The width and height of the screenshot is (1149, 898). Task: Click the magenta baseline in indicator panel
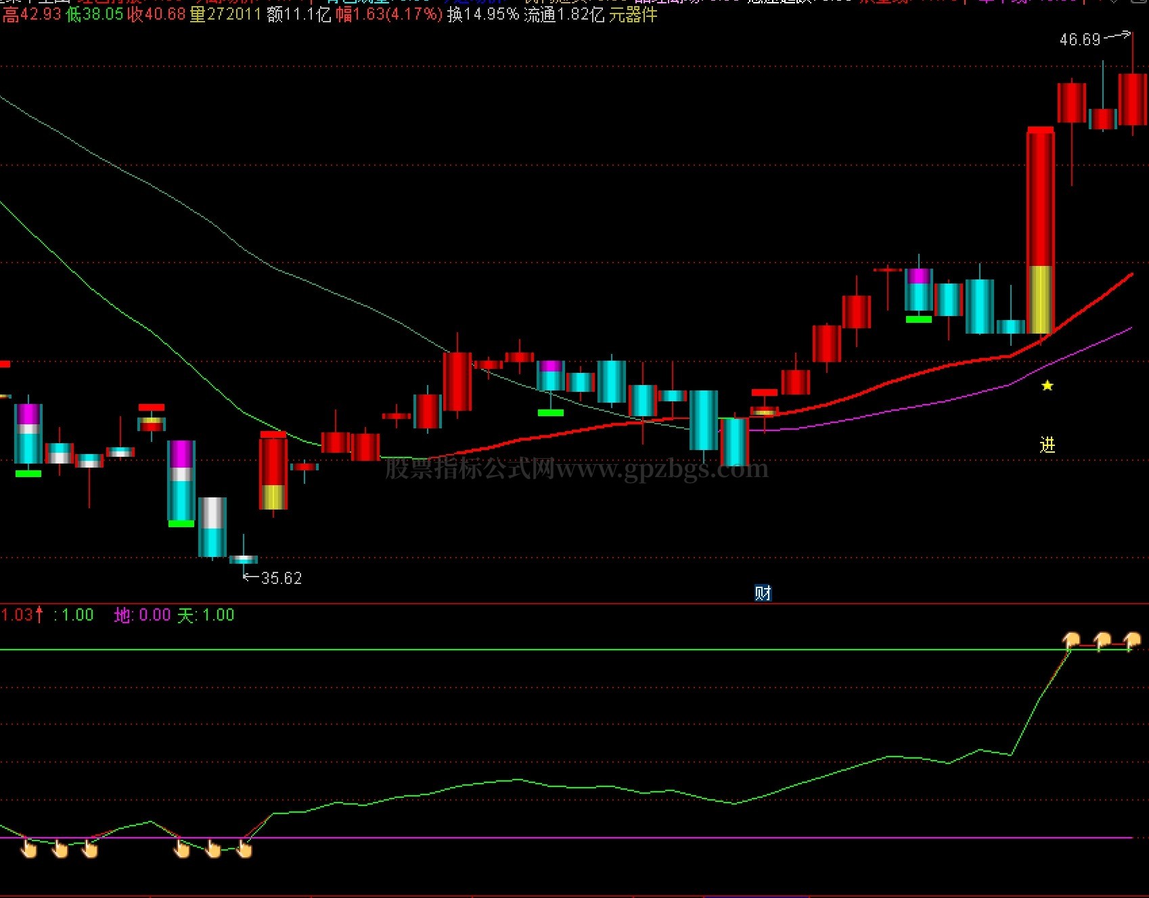[566, 838]
